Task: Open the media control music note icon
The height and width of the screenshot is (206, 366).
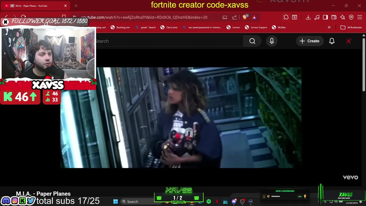Action: (x=317, y=17)
